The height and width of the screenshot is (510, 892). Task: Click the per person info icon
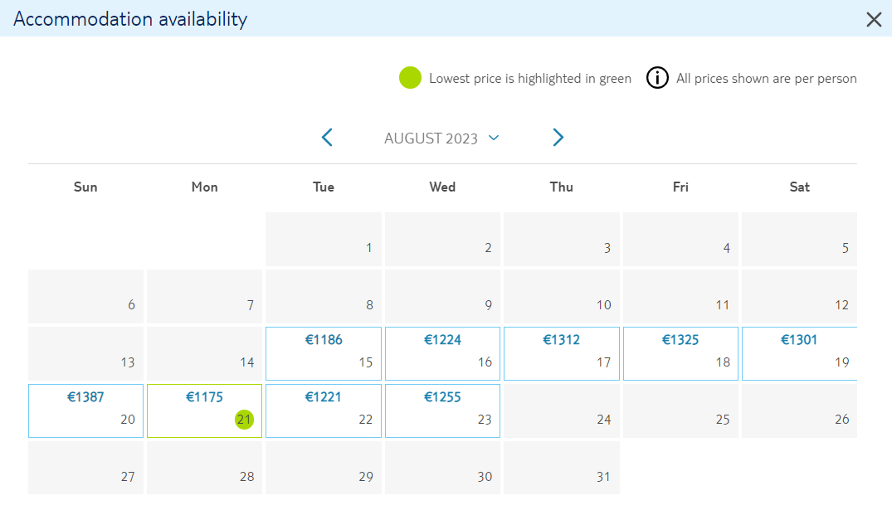(657, 78)
